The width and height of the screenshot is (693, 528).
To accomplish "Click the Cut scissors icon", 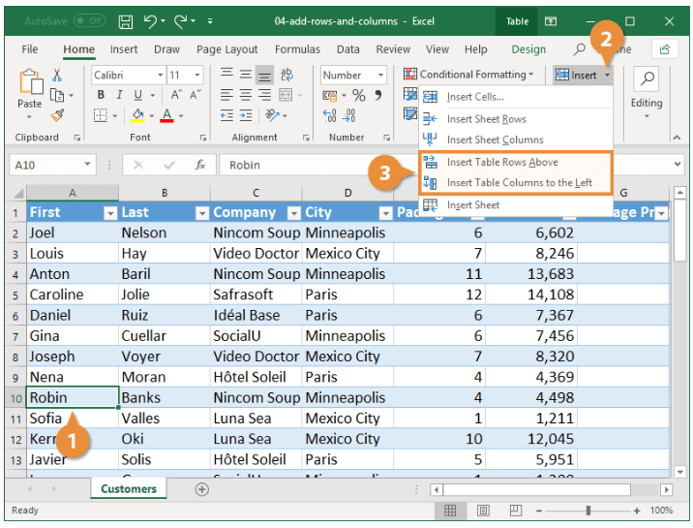I will point(57,75).
